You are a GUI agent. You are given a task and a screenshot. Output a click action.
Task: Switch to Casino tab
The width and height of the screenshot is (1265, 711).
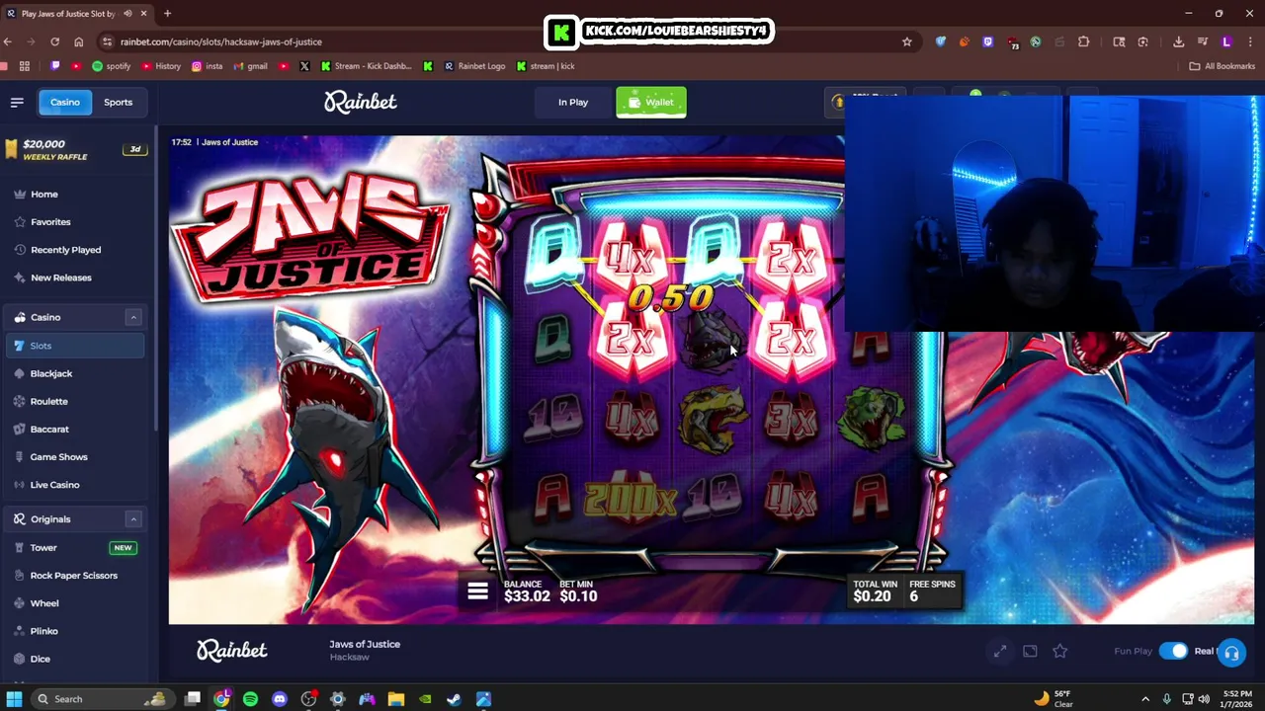64,102
